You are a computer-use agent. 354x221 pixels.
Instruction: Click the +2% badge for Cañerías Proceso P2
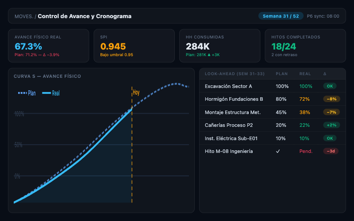[331, 125]
